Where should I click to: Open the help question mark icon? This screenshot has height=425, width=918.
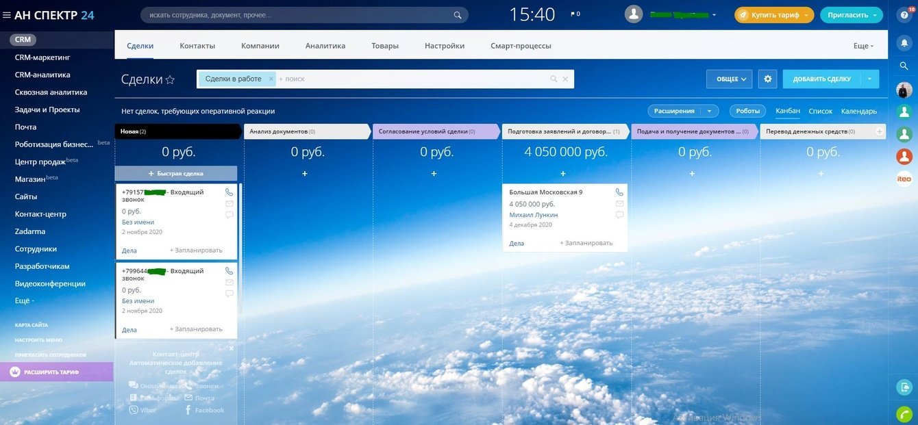[904, 15]
